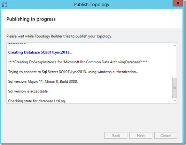
Task: Click the 'Publishing in progress' heading
Action: pyautogui.click(x=31, y=19)
